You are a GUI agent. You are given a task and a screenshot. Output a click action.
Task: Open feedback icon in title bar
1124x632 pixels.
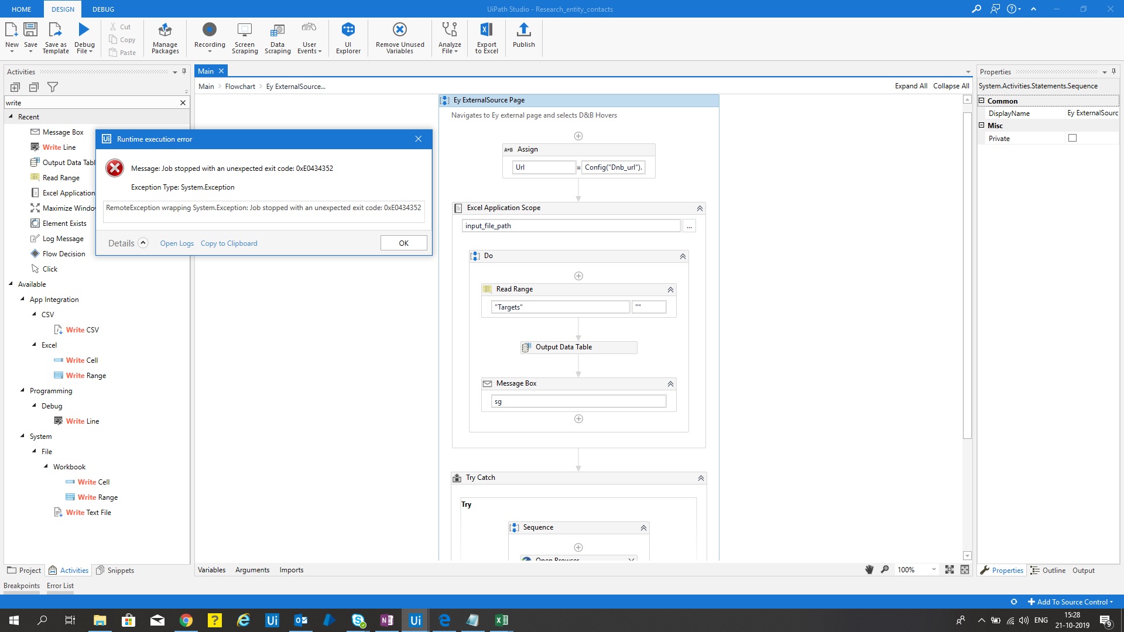[x=995, y=9]
